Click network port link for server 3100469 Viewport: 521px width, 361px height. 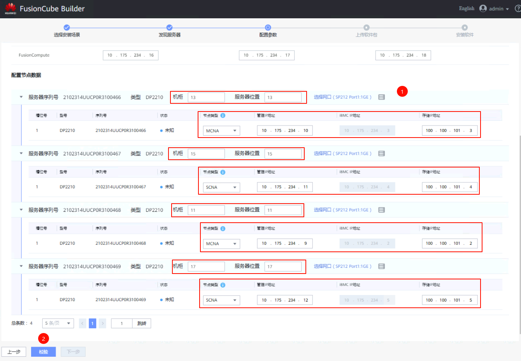click(x=342, y=266)
